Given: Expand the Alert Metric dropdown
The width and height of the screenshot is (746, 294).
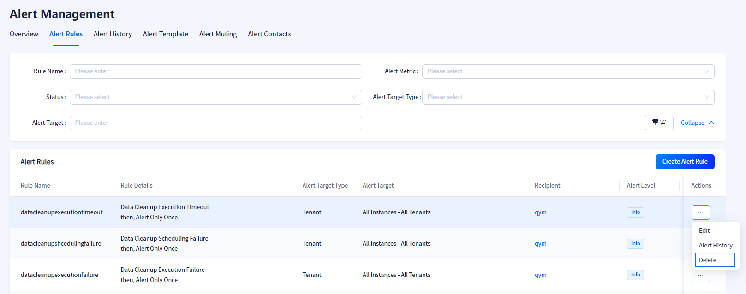Looking at the screenshot, I should [x=568, y=71].
